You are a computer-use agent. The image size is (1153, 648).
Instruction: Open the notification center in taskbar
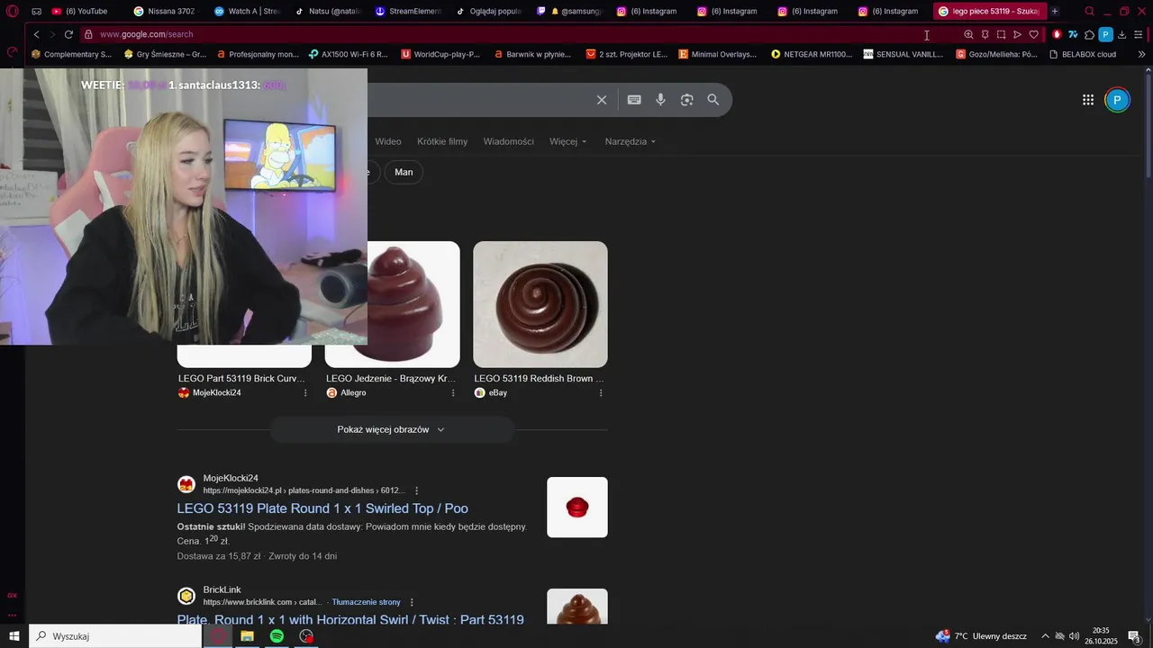[1134, 636]
